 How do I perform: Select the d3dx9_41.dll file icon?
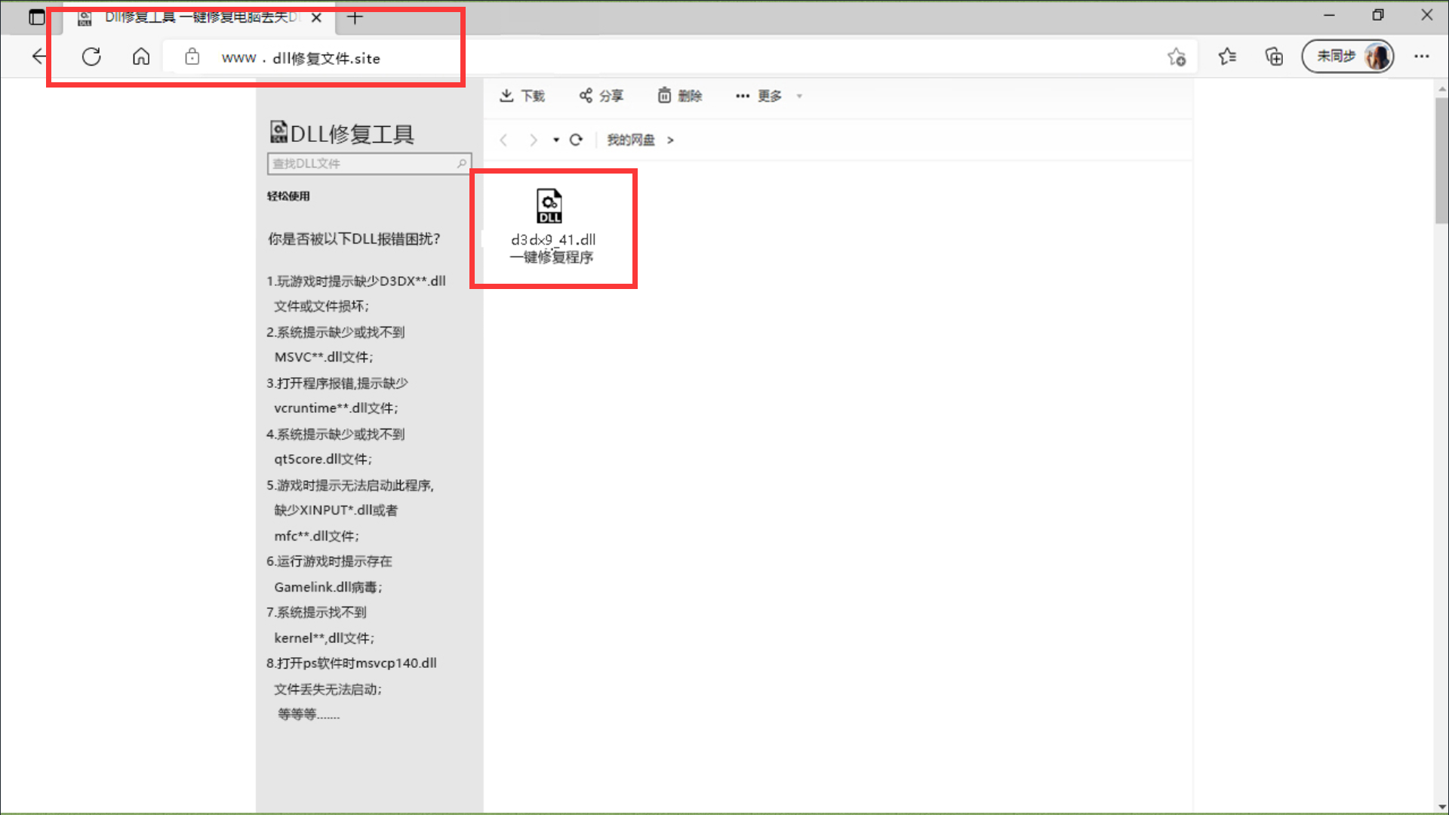pos(549,206)
